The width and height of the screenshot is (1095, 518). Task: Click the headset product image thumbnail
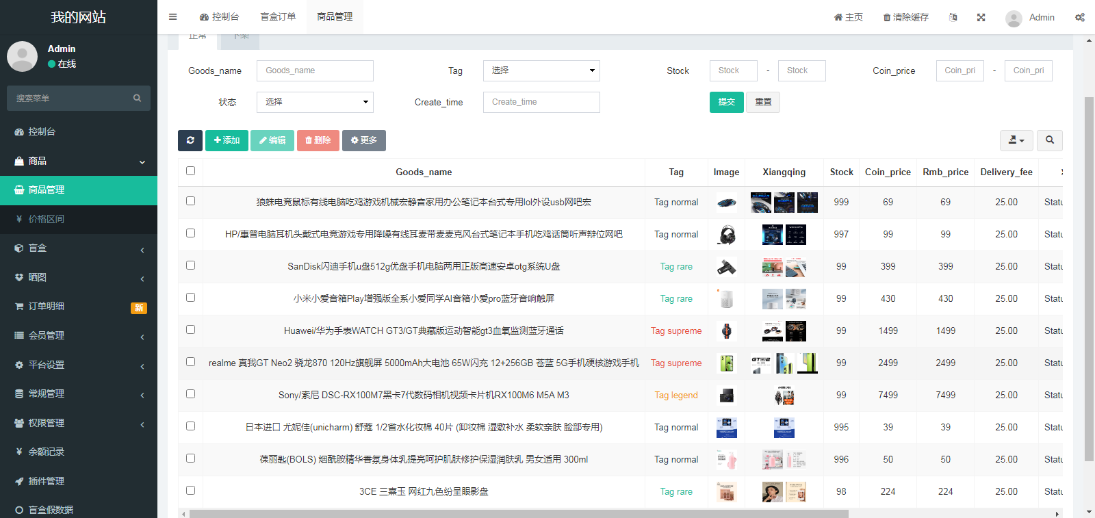pyautogui.click(x=727, y=235)
